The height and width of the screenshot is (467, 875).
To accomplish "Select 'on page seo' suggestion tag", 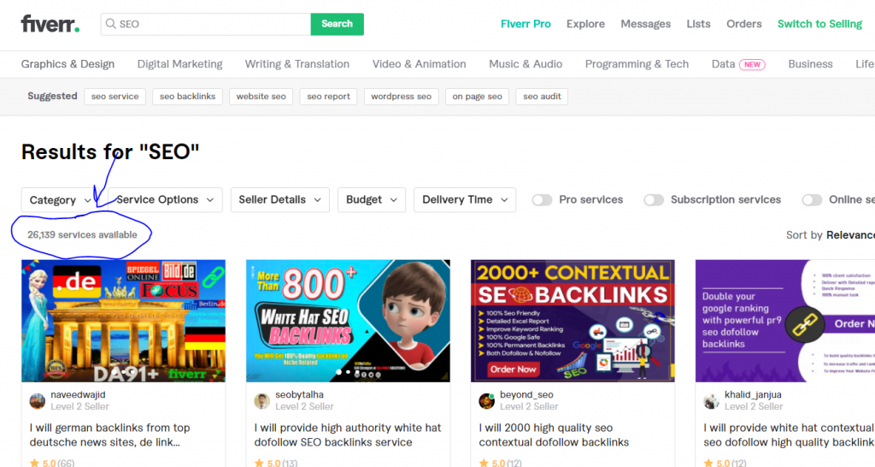I will [x=477, y=96].
